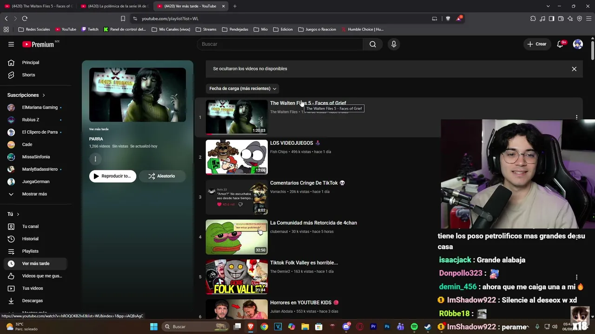Open Steam from the taskbar
Image resolution: width=595 pixels, height=334 pixels.
click(x=428, y=327)
